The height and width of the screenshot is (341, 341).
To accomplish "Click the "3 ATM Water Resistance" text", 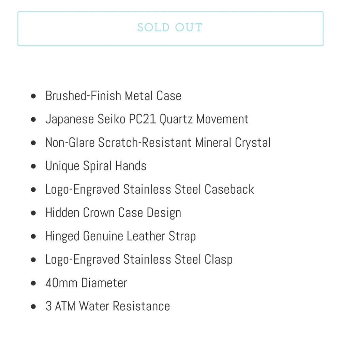I will pyautogui.click(x=108, y=306).
